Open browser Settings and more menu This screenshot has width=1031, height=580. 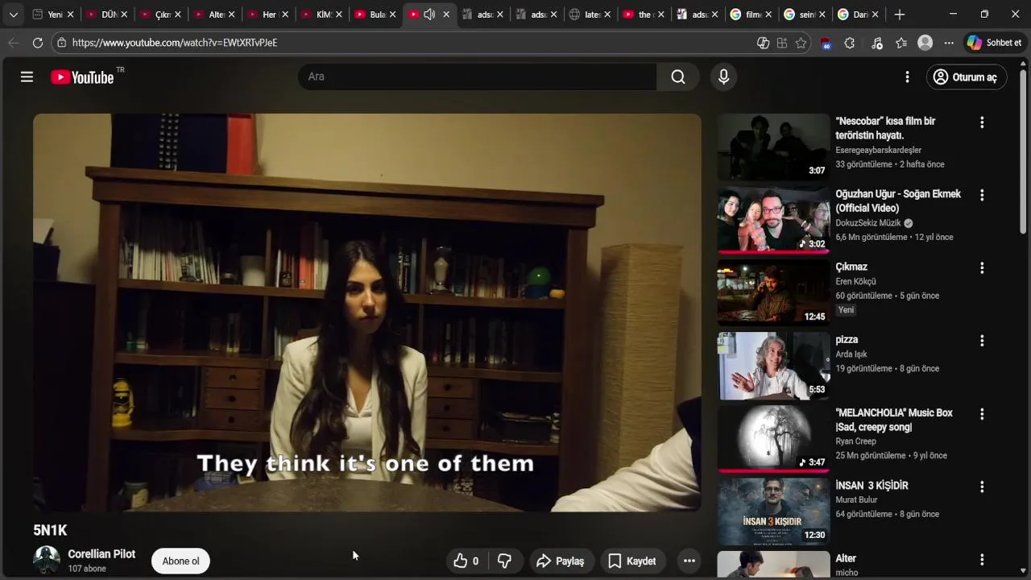pos(950,43)
